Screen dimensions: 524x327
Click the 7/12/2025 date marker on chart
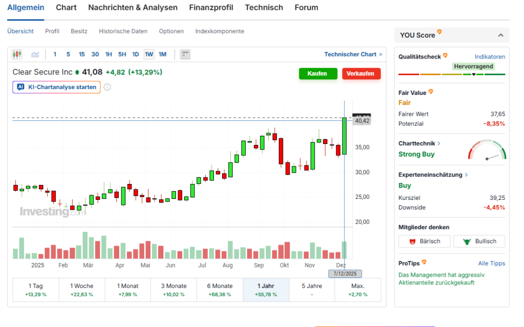pos(345,274)
